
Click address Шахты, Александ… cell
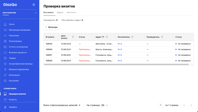tap(104, 49)
